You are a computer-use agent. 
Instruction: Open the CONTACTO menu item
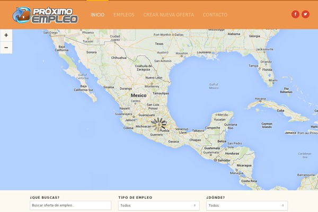(x=215, y=15)
